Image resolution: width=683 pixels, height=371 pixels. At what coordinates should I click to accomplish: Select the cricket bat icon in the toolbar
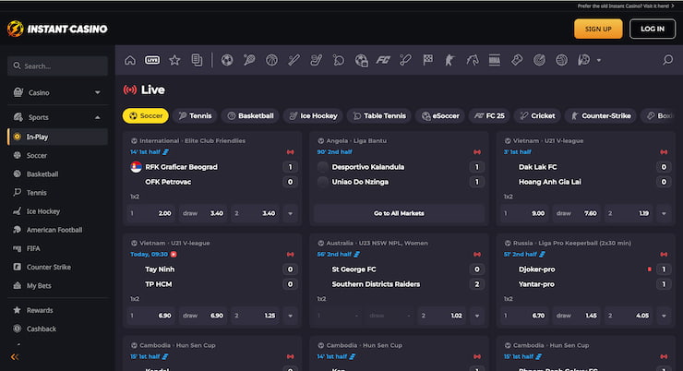pos(405,60)
